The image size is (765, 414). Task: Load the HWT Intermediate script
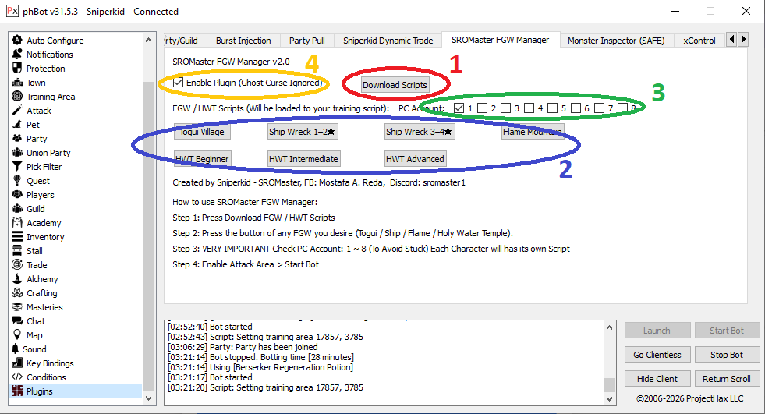pyautogui.click(x=303, y=159)
